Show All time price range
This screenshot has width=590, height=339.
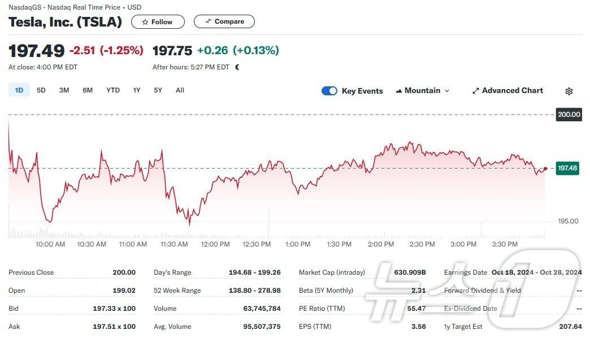(x=180, y=90)
